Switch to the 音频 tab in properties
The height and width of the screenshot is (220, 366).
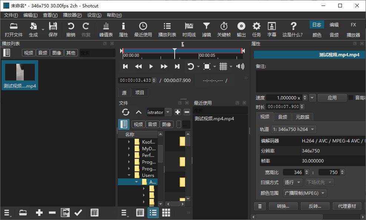click(x=283, y=117)
